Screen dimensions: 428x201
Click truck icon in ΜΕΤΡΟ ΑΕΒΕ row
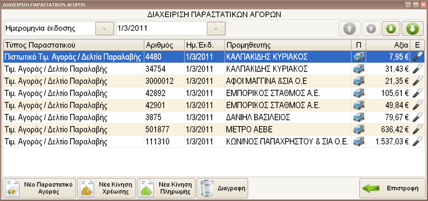[358, 129]
